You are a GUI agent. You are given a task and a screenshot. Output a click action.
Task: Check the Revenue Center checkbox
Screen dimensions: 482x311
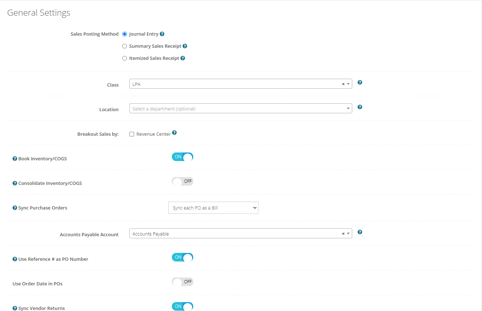[x=132, y=134]
